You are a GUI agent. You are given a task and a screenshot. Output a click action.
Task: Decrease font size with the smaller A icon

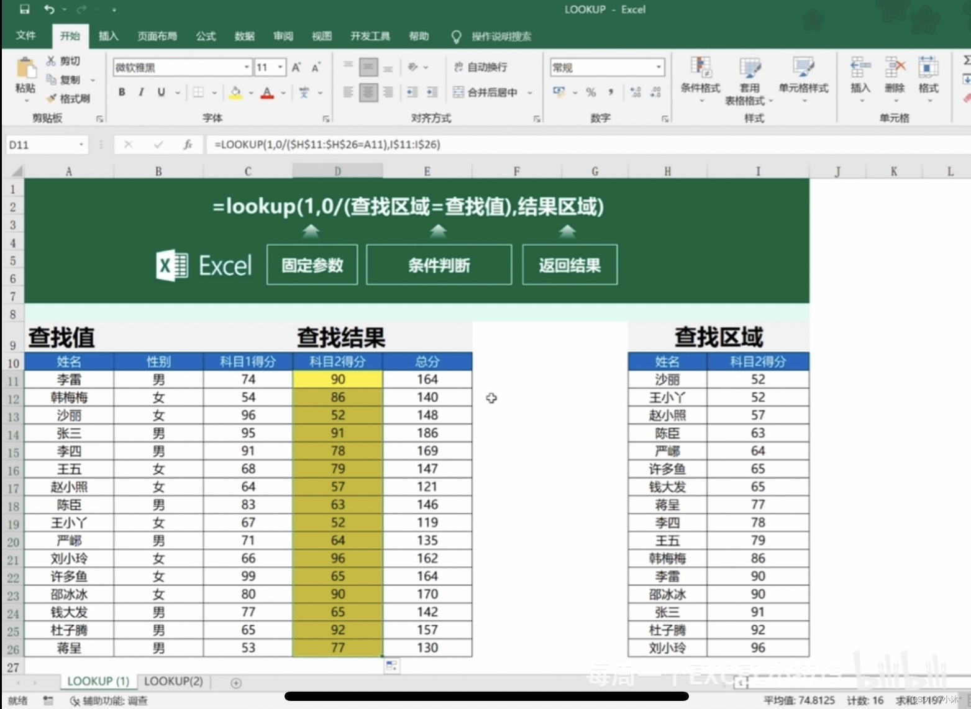pyautogui.click(x=316, y=67)
